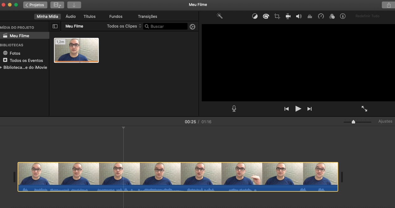This screenshot has height=208, width=395.
Task: Adjust the timeline zoom slider
Action: click(x=353, y=122)
